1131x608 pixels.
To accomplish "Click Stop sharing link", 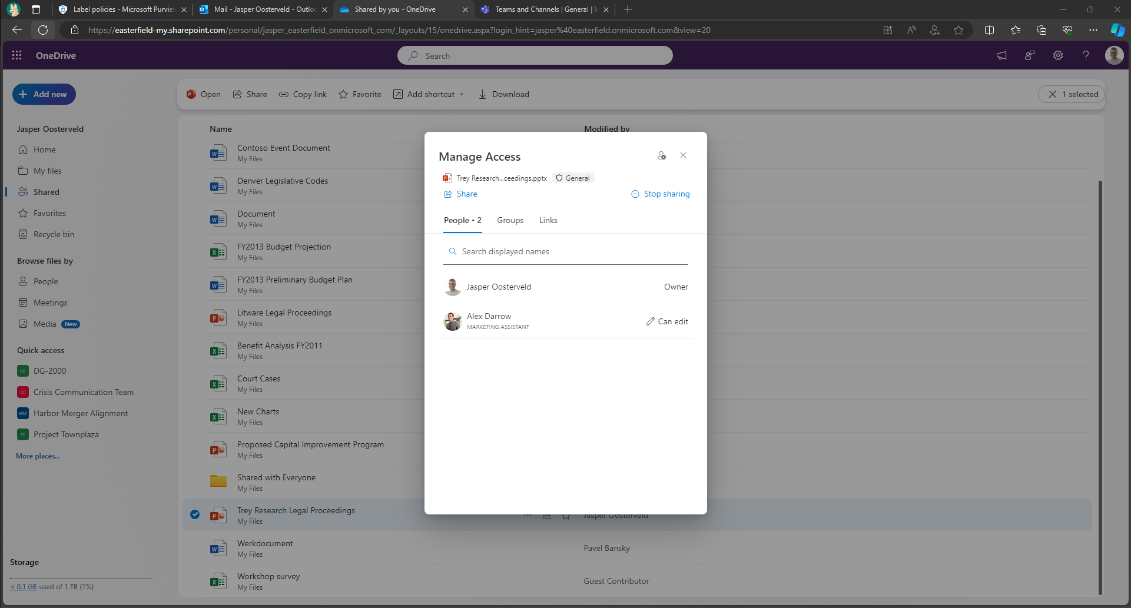I will coord(660,194).
